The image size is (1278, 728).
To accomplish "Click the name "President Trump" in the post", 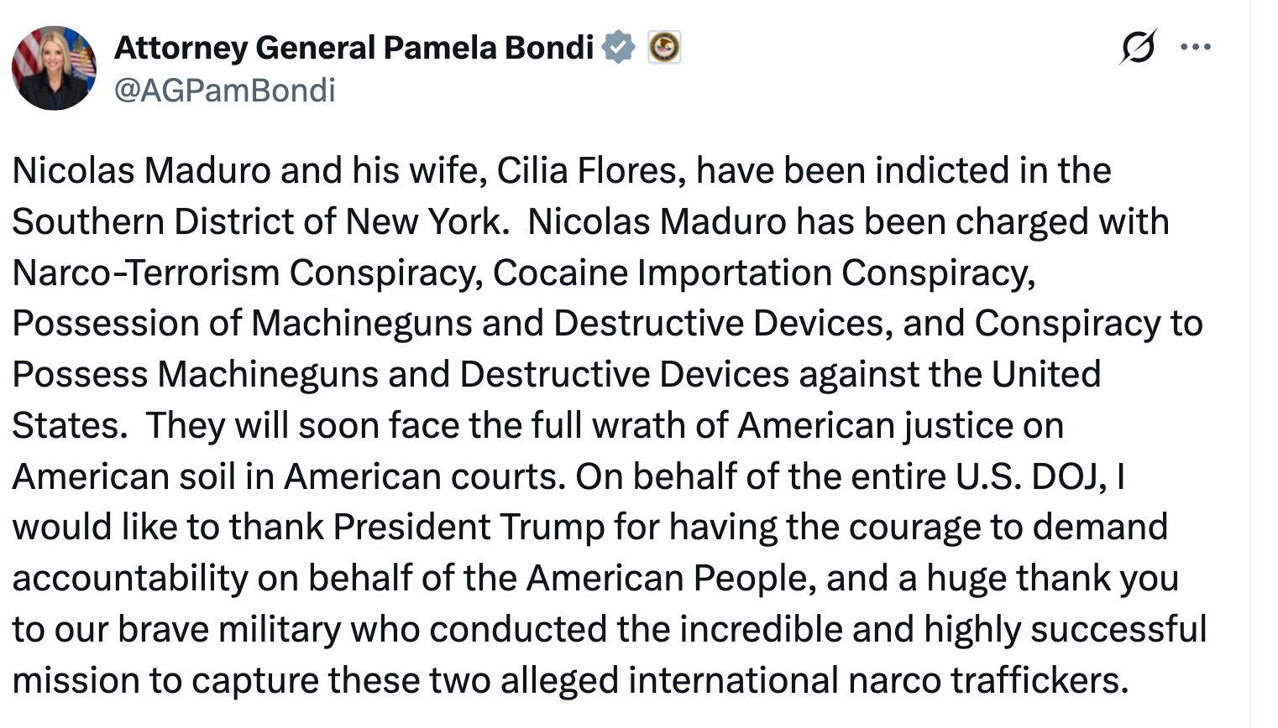I will (469, 528).
